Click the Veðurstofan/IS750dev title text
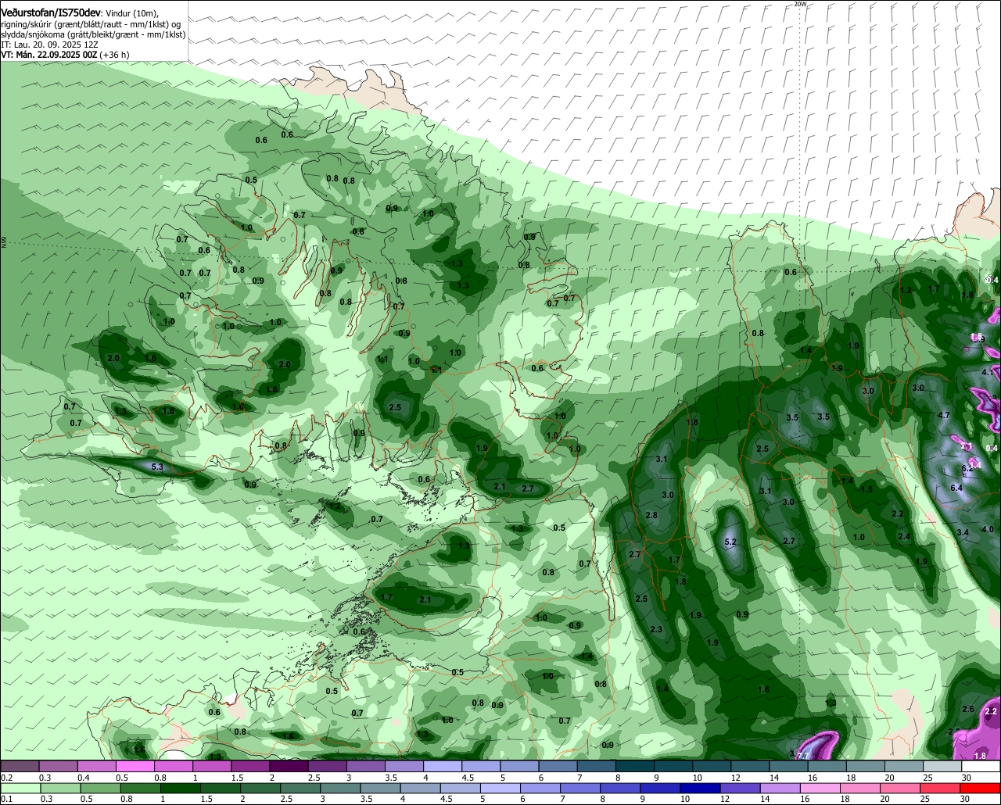1001x805 pixels. click(52, 13)
